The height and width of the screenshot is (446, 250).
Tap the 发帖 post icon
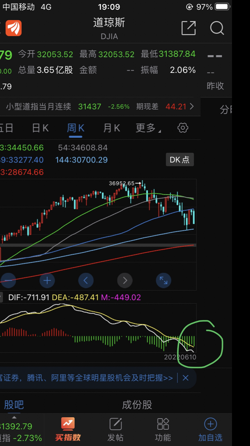pos(116,429)
